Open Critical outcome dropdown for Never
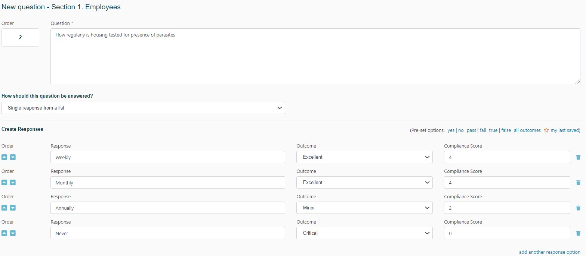586x256 pixels. tap(364, 233)
